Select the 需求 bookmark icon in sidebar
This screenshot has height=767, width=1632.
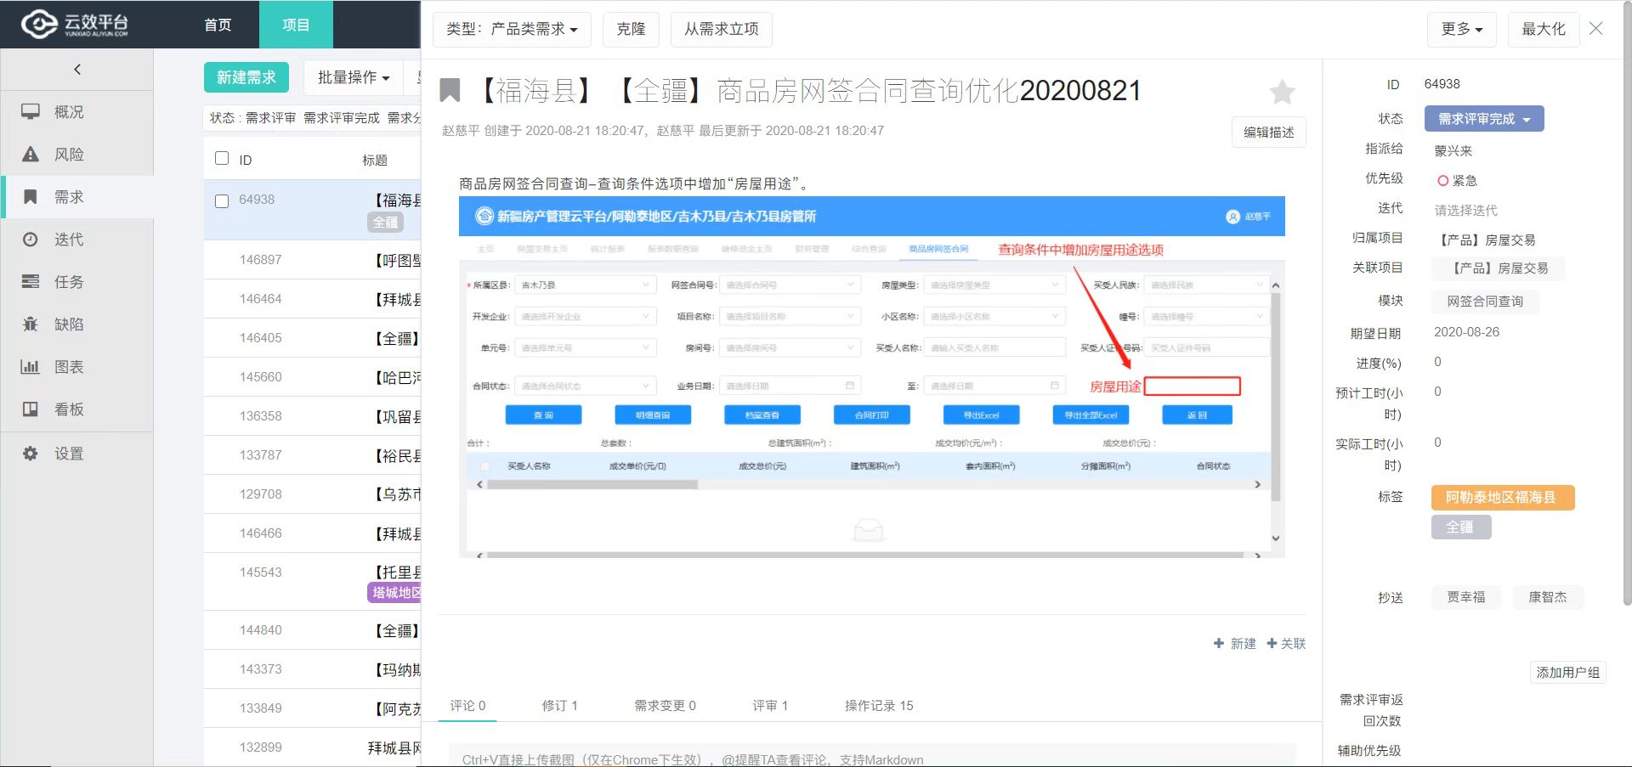31,197
